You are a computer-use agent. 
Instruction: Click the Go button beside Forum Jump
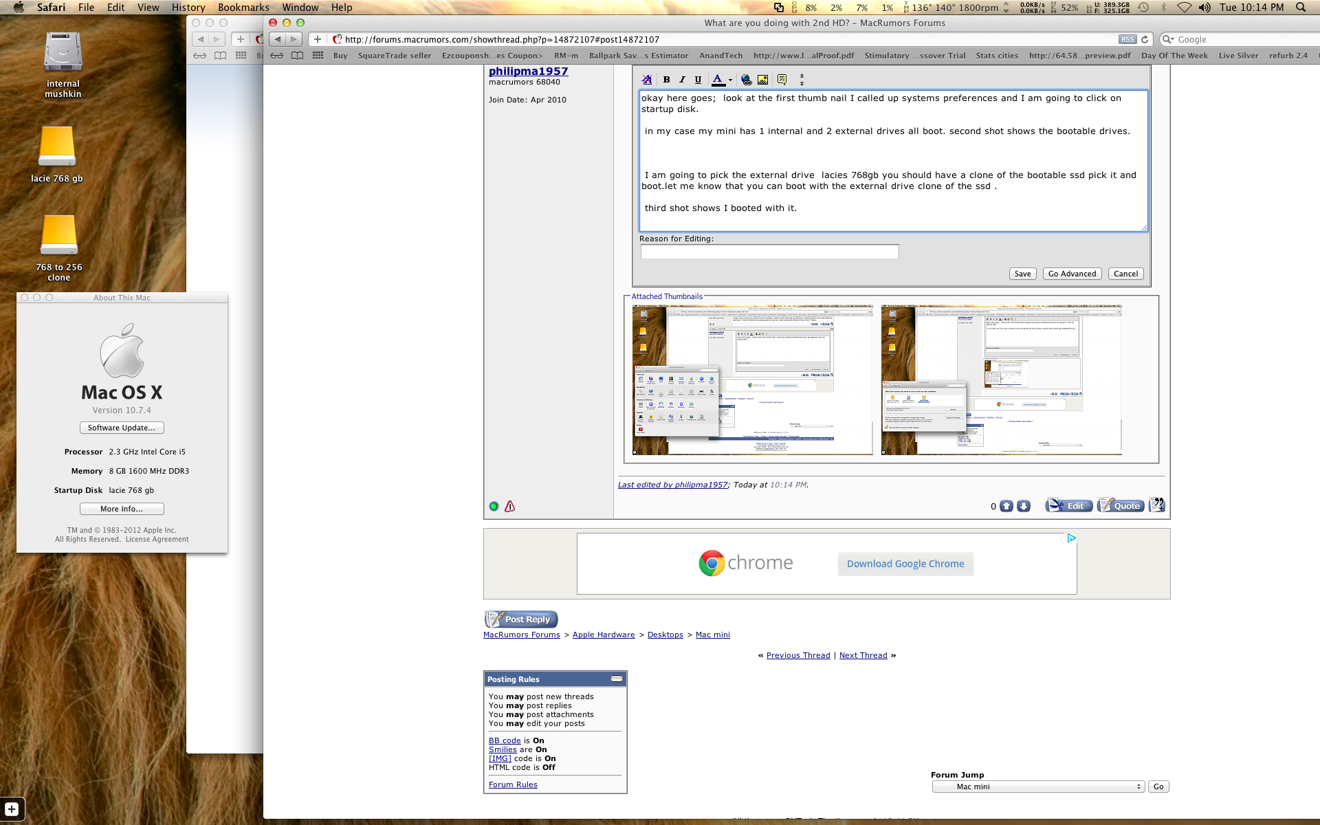coord(1158,786)
